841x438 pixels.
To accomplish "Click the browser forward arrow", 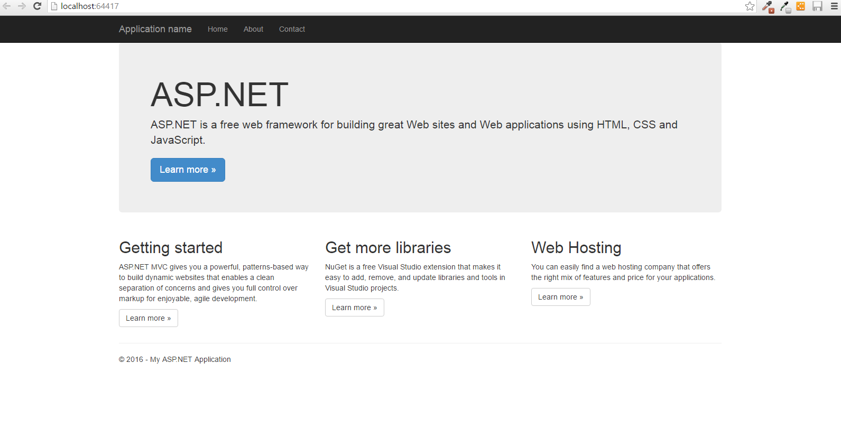I will click(x=22, y=6).
